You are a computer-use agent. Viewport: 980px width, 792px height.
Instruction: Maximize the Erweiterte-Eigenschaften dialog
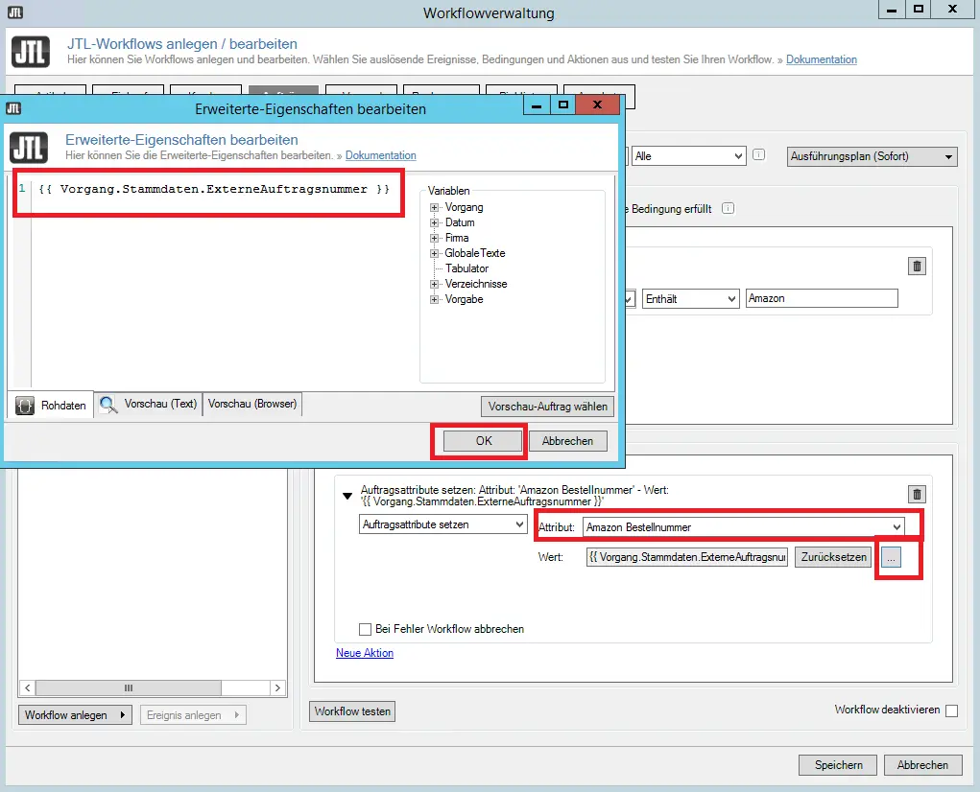[x=563, y=105]
